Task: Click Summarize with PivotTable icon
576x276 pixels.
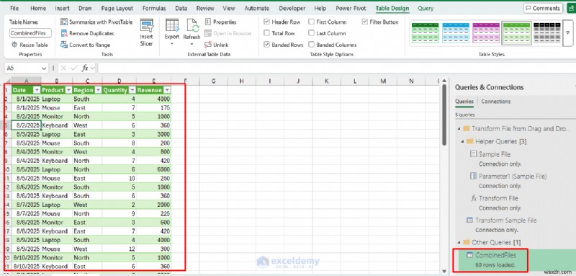Action: [64, 22]
